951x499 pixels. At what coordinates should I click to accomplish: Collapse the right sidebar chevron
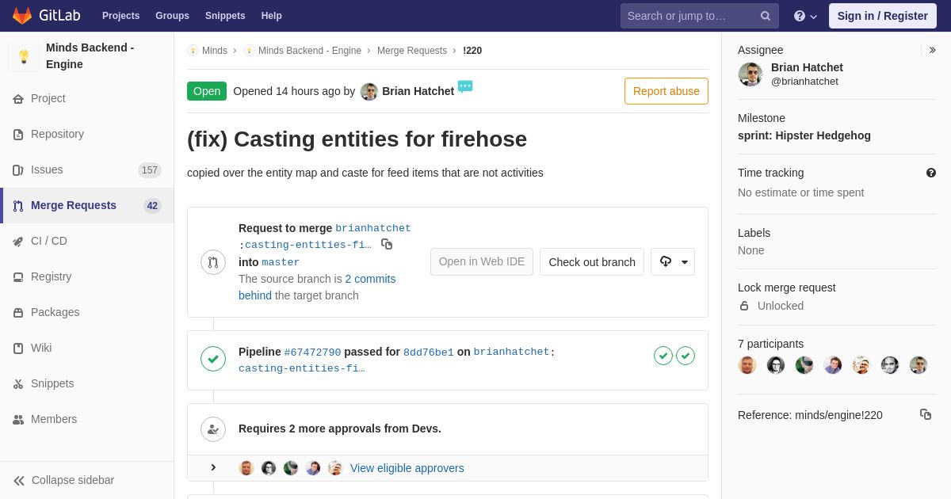click(x=932, y=50)
